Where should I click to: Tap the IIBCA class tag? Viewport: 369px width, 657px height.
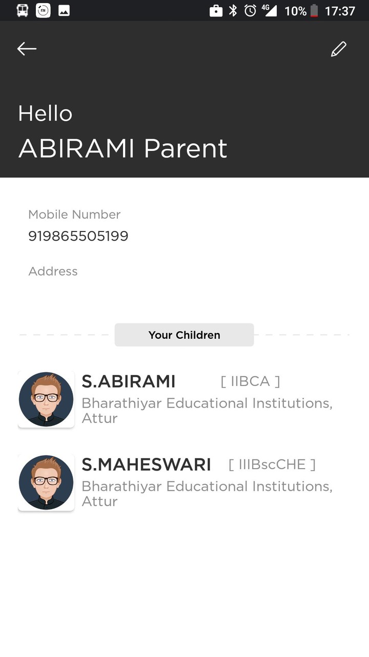(x=250, y=381)
